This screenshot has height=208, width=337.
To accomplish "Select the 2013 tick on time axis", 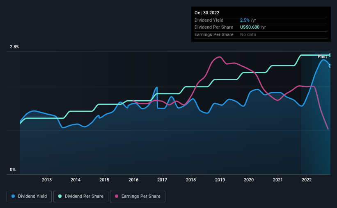I will point(47,180).
